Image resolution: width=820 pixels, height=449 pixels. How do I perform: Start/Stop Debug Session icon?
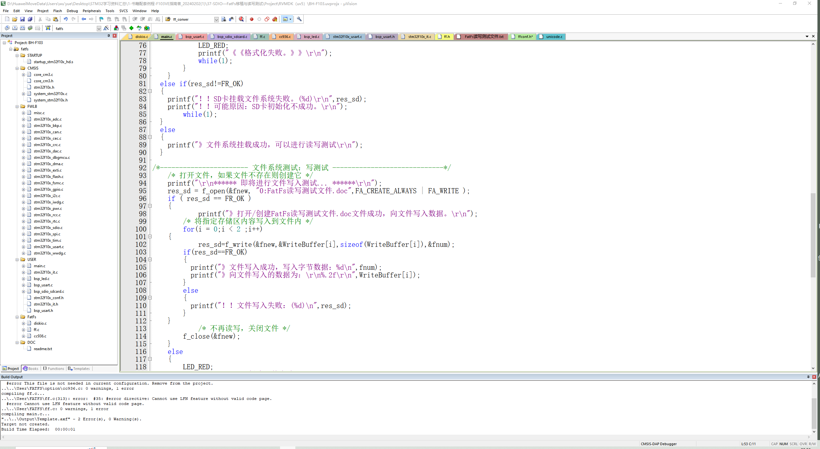(x=241, y=19)
